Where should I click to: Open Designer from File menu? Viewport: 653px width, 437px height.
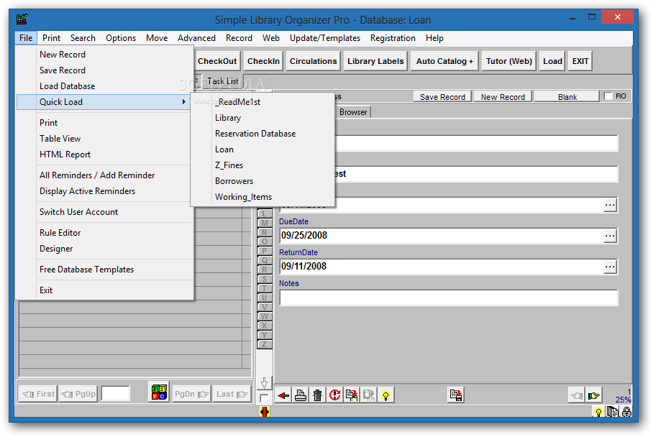(x=56, y=249)
